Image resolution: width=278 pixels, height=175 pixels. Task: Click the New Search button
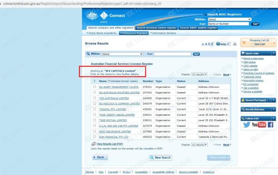[x=160, y=157]
